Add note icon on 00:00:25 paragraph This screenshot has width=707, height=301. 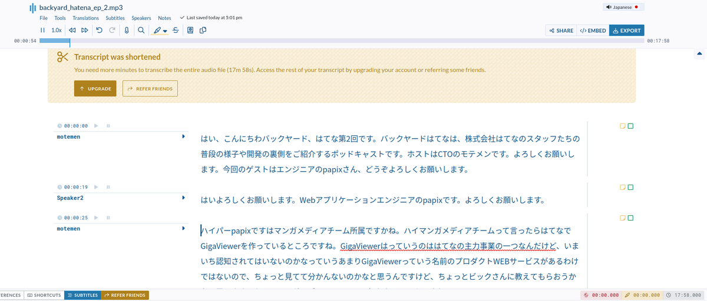[x=622, y=218]
